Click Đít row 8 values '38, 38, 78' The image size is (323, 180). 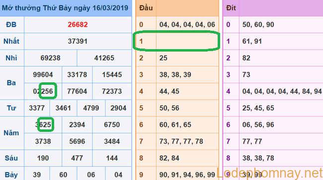point(258,158)
